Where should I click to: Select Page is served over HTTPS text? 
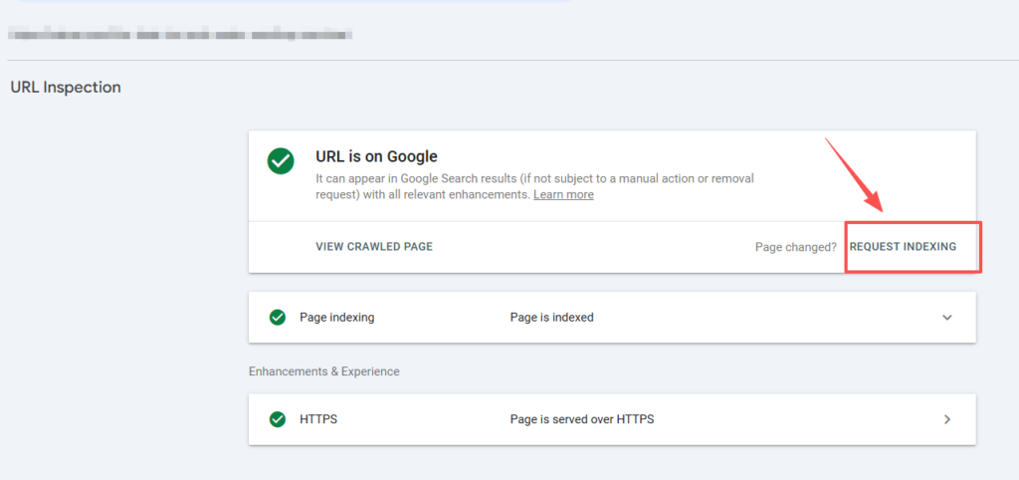tap(581, 419)
